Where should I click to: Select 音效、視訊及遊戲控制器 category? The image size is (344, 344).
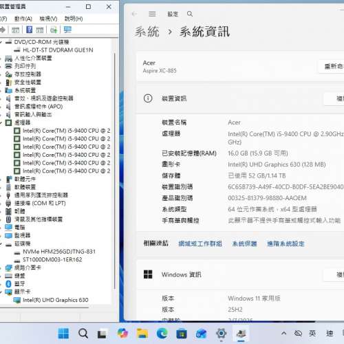pos(44,98)
